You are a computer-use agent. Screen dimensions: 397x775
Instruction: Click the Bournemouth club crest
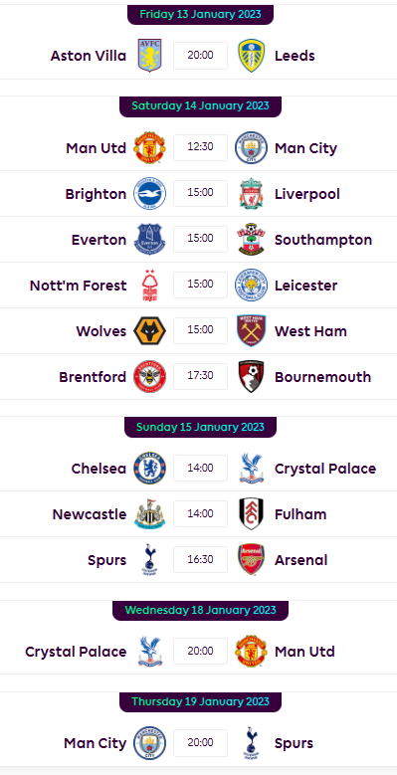pyautogui.click(x=251, y=377)
